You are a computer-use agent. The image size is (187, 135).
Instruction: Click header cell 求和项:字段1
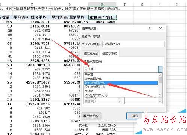pos(102,17)
